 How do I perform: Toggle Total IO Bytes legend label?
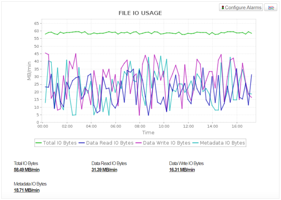[60, 143]
